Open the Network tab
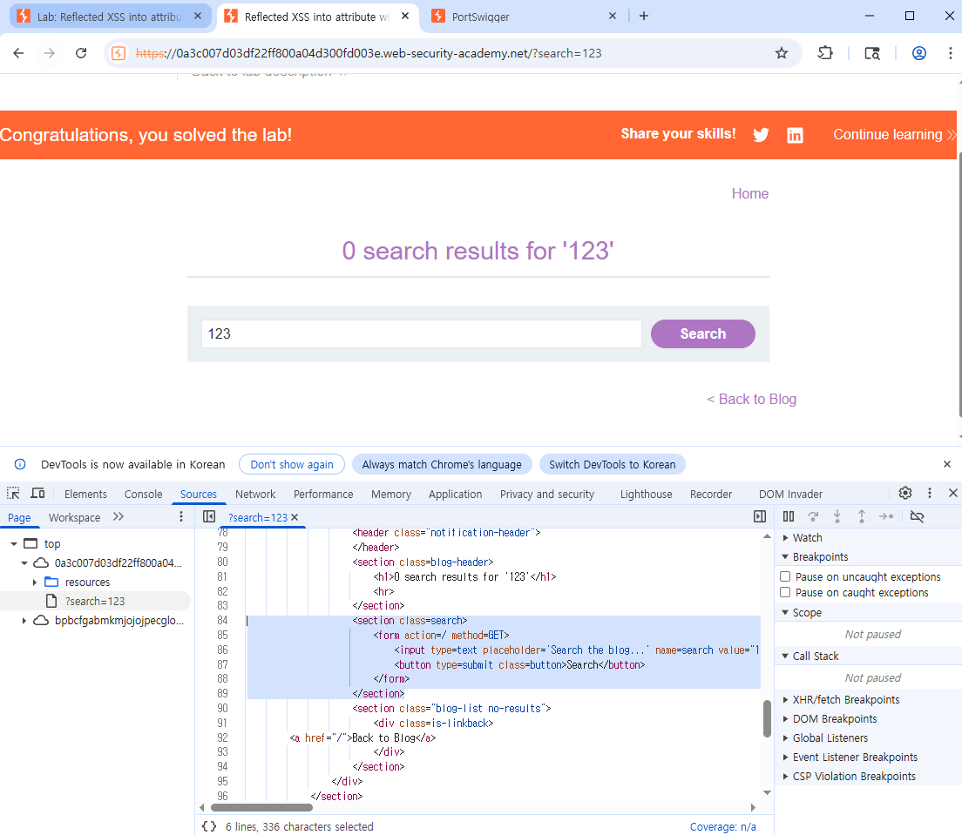962x835 pixels. (255, 495)
